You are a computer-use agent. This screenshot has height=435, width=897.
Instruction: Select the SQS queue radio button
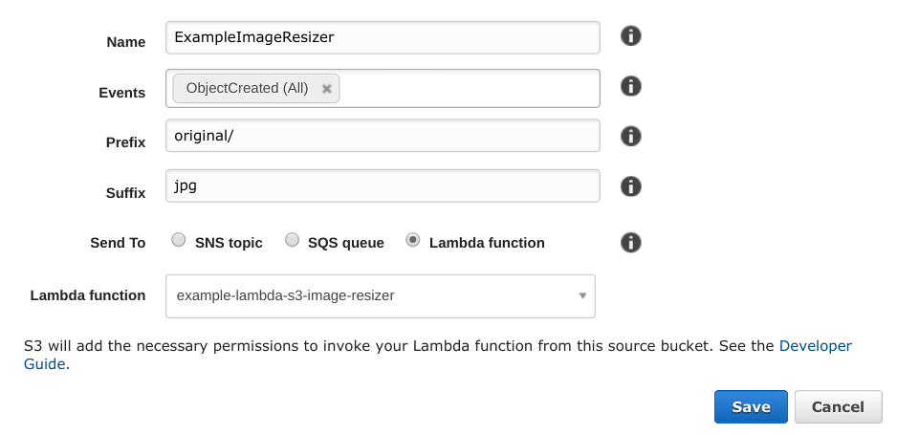coord(292,241)
